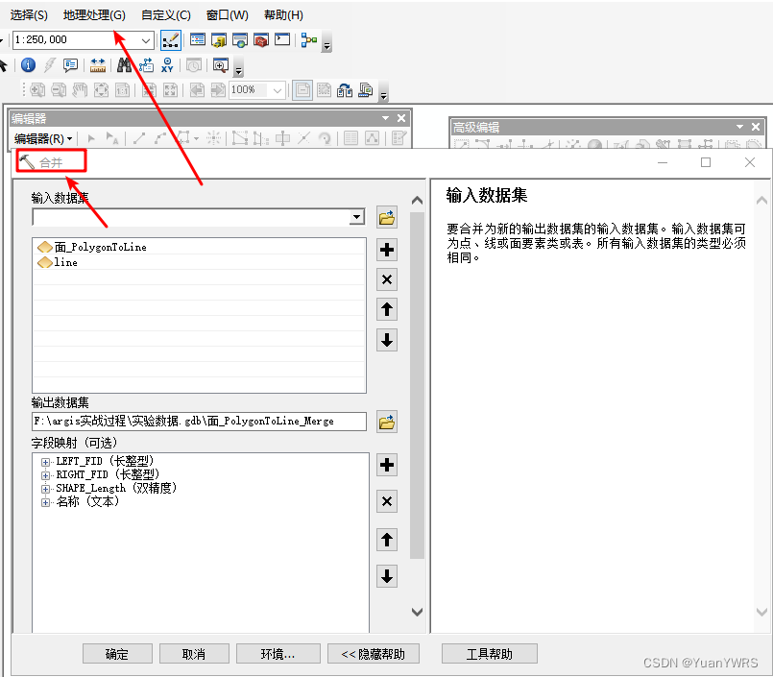The width and height of the screenshot is (773, 677).
Task: Click the output dataset path field
Action: (x=199, y=422)
